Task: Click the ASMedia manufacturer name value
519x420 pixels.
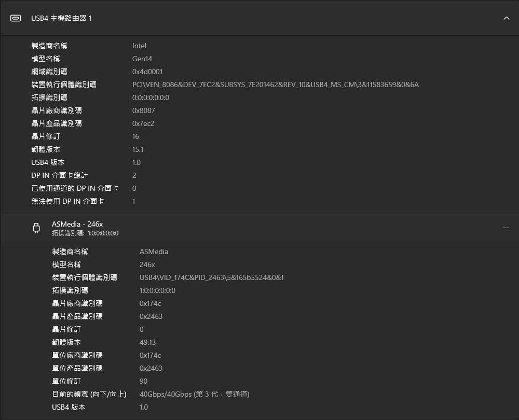Action: [154, 251]
